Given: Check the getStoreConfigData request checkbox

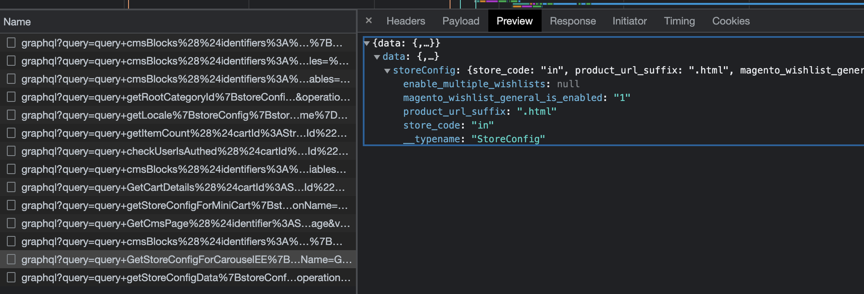Looking at the screenshot, I should [x=11, y=277].
